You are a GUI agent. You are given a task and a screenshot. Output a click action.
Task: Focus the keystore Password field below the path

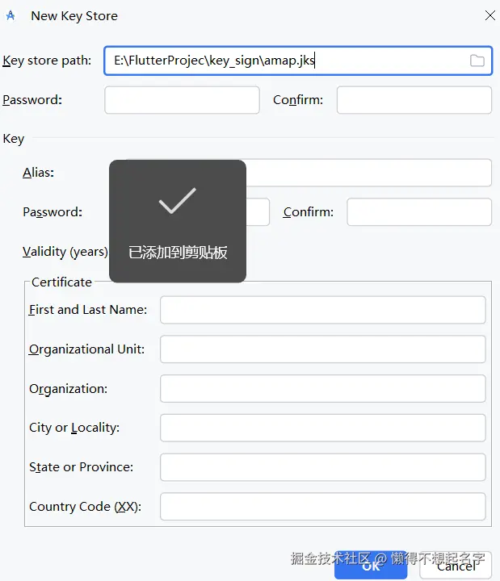coord(182,100)
